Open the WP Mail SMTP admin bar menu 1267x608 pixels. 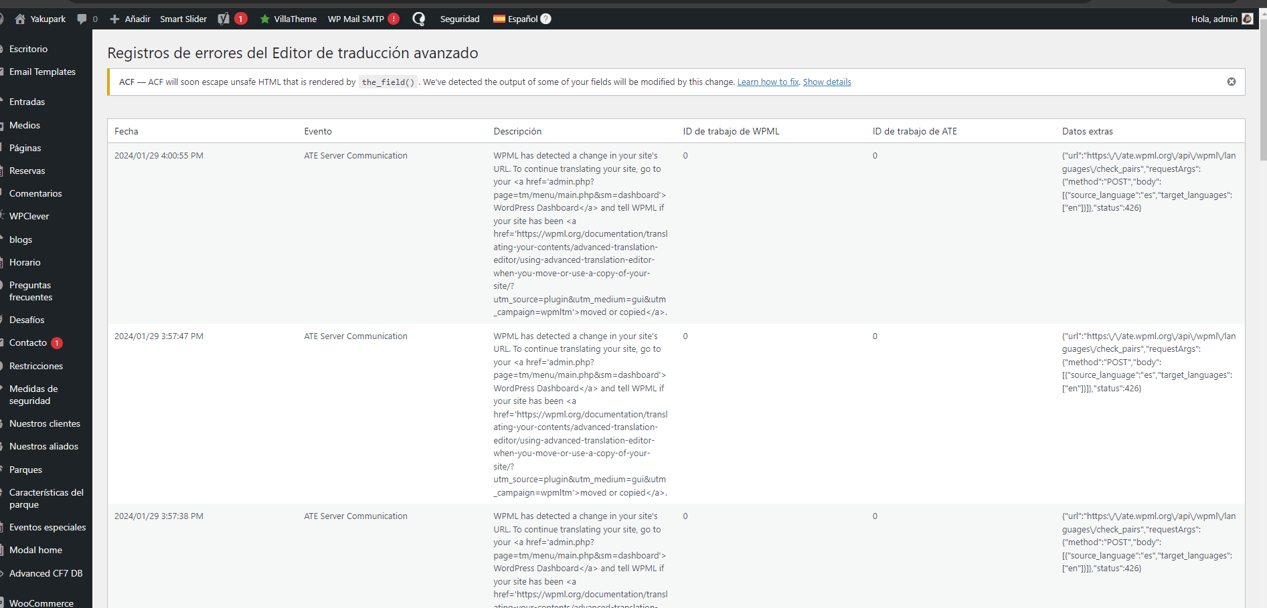356,19
